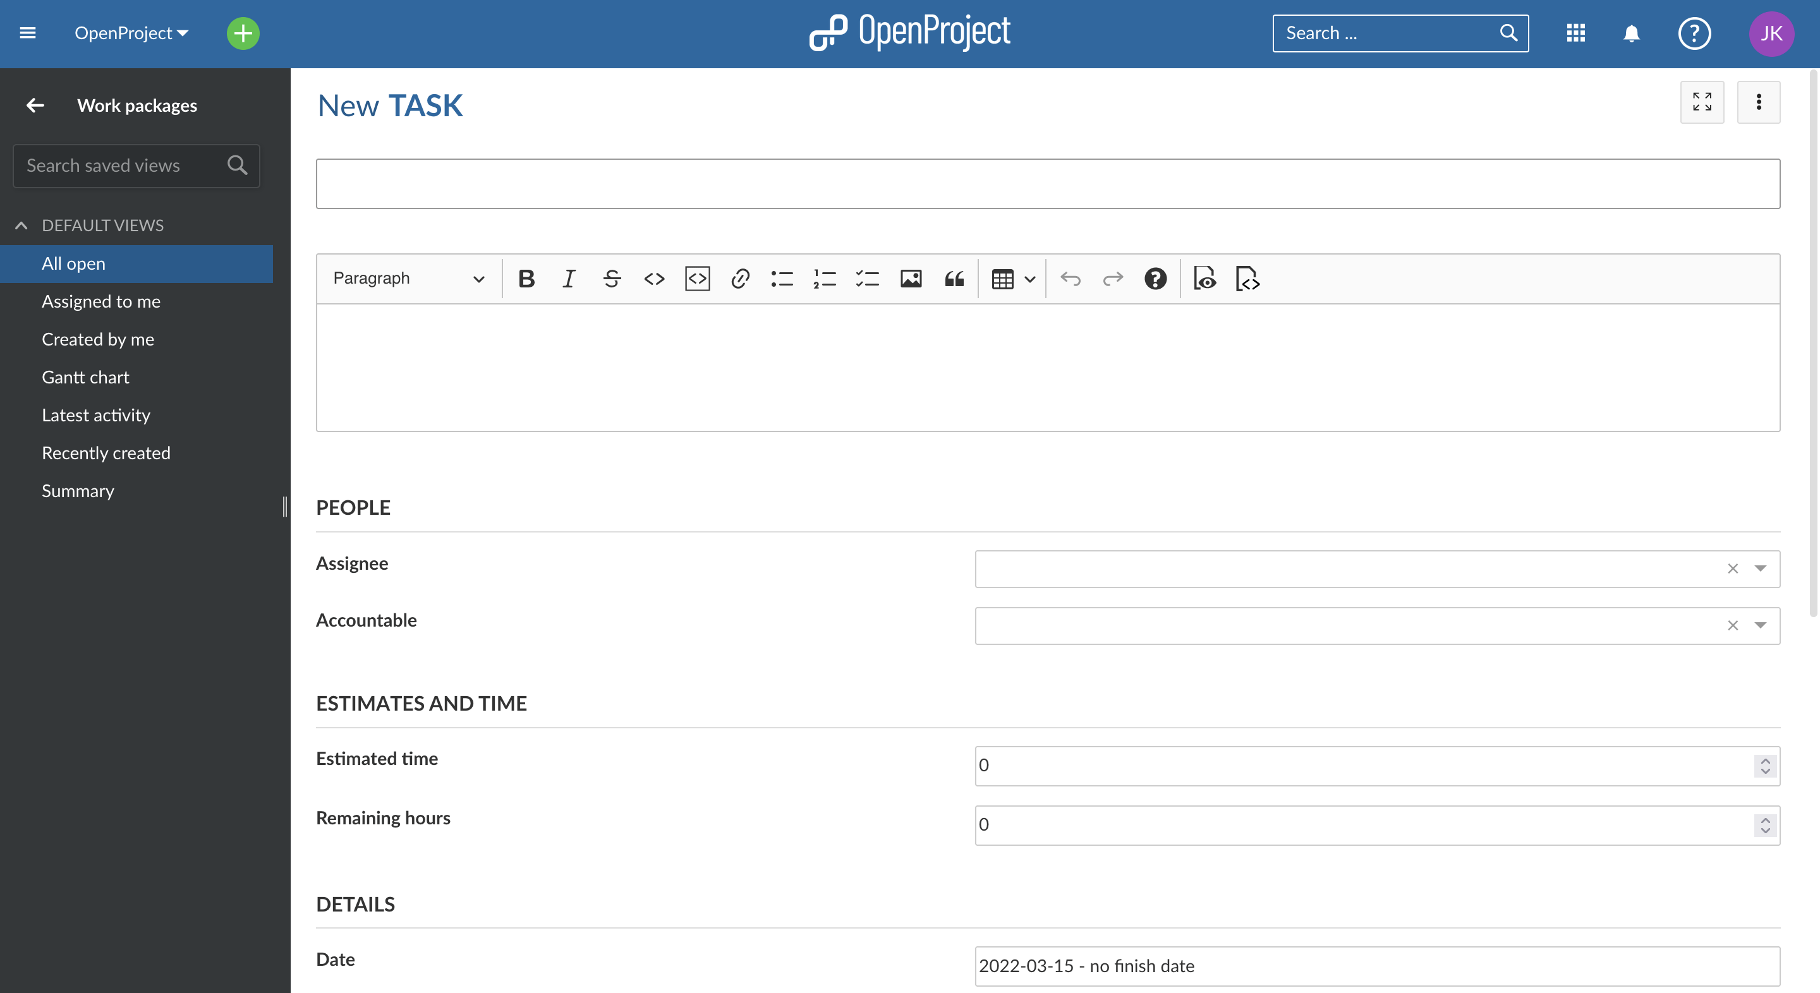Viewport: 1820px width, 993px height.
Task: Select the Gantt chart view
Action: [x=85, y=376]
